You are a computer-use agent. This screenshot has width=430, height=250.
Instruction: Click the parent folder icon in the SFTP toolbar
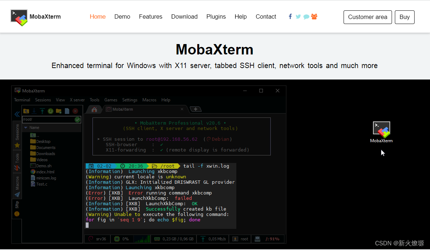click(26, 111)
